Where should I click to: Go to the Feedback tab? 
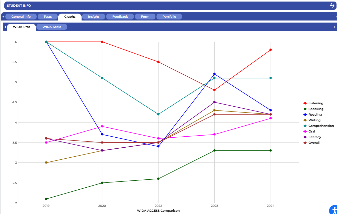[120, 17]
